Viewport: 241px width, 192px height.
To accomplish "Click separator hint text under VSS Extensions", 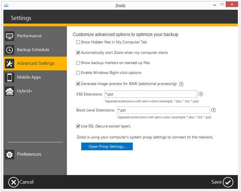I will tap(152, 101).
